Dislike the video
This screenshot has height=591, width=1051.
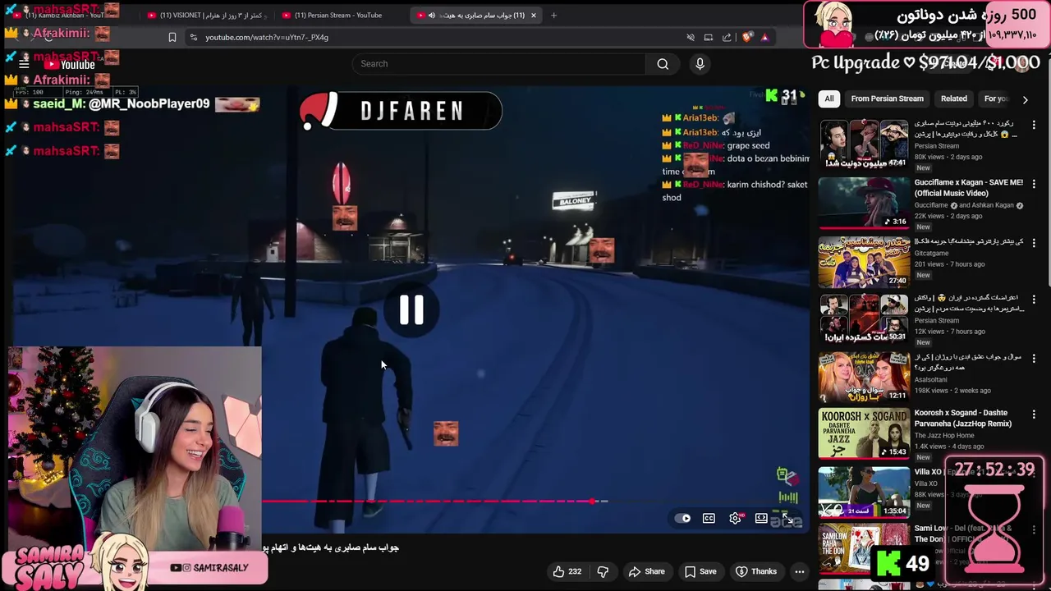pyautogui.click(x=603, y=571)
